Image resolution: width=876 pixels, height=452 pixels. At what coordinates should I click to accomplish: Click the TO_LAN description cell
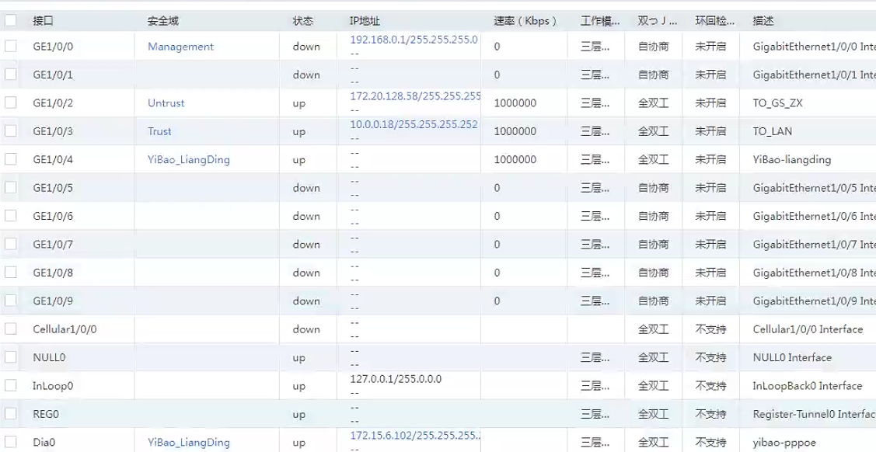point(773,132)
